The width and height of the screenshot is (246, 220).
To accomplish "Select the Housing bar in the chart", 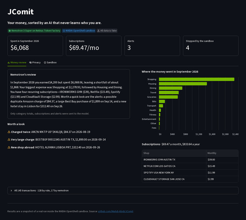I will click(183, 84).
